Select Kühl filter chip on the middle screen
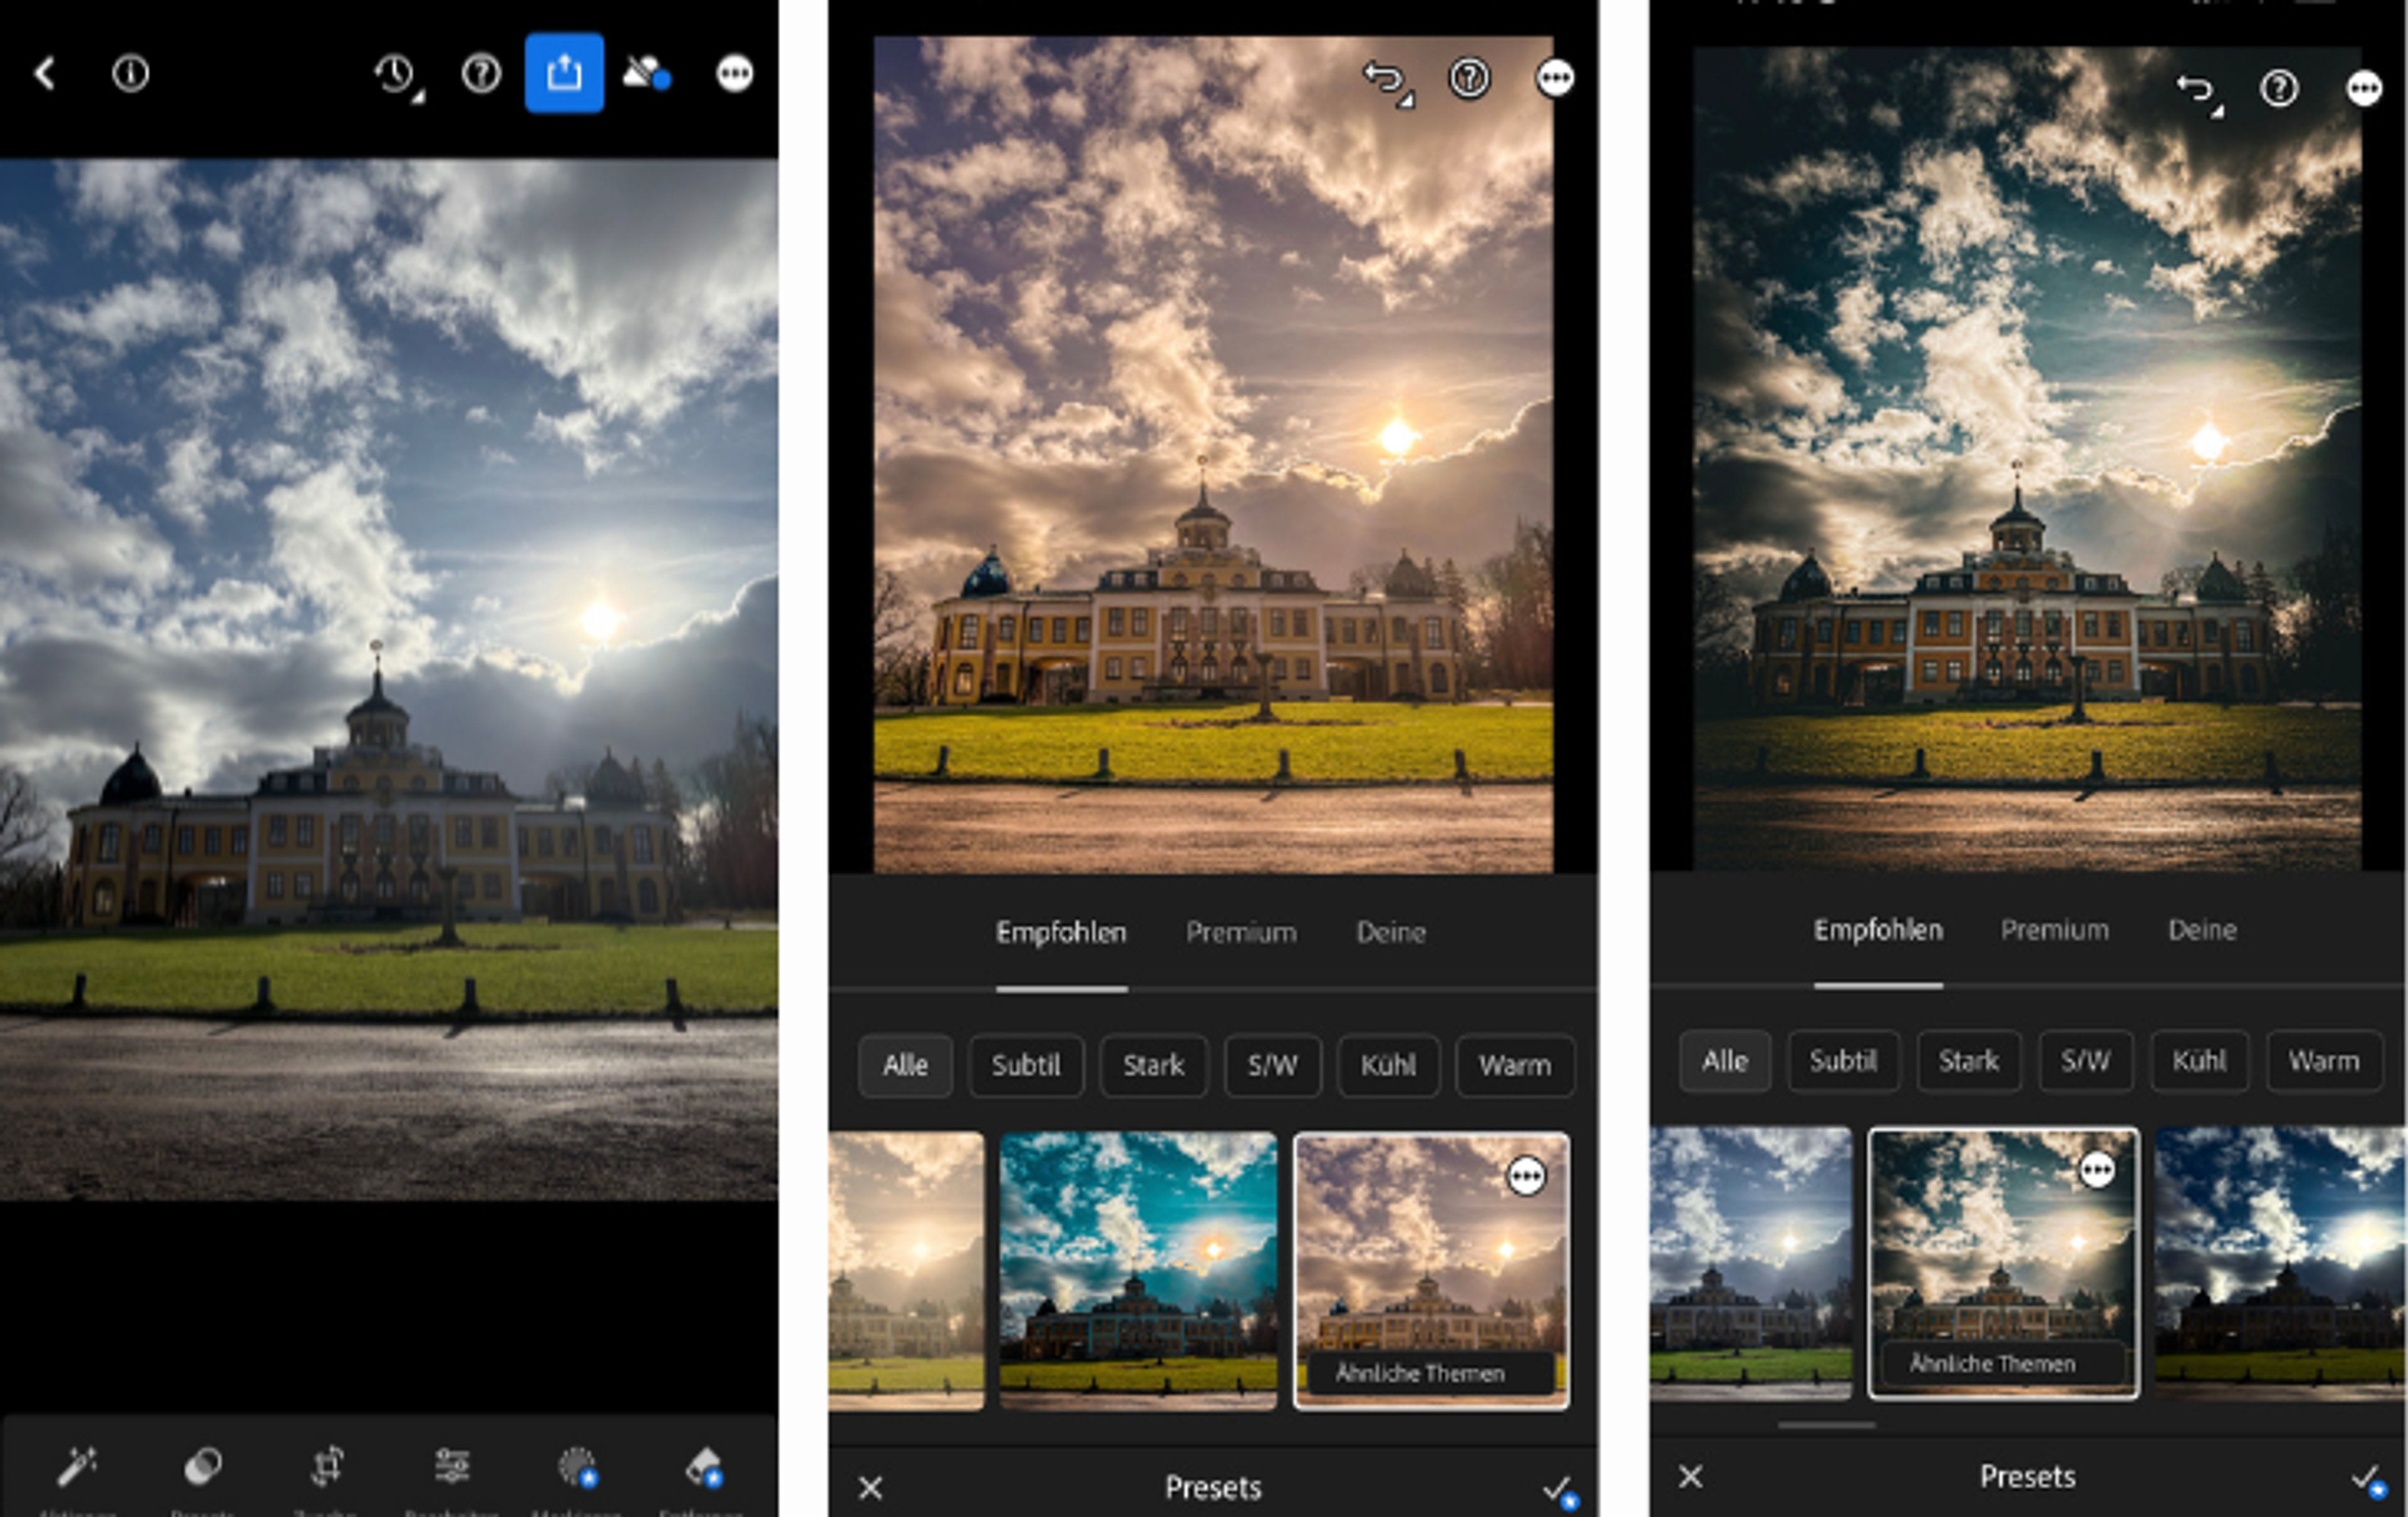The height and width of the screenshot is (1517, 2408). (1388, 1065)
